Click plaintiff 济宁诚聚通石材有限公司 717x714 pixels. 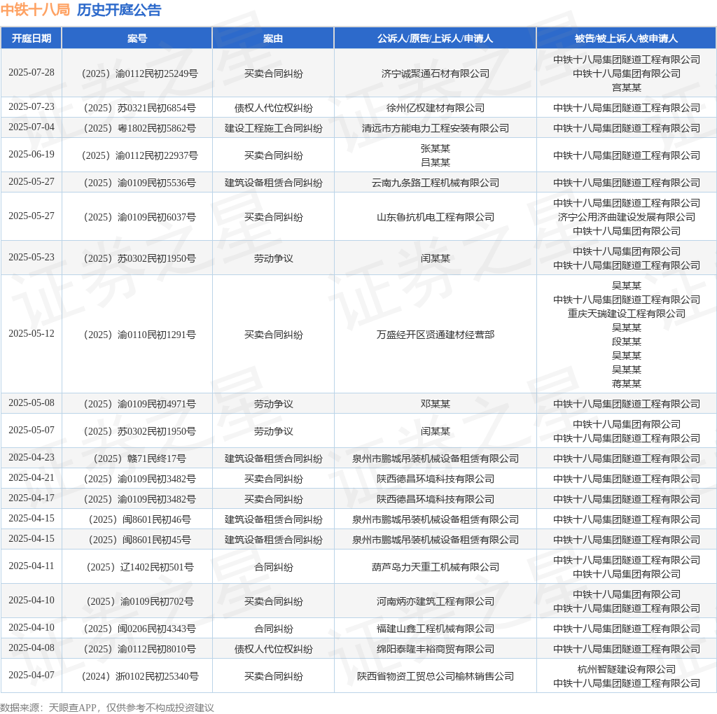coord(435,73)
